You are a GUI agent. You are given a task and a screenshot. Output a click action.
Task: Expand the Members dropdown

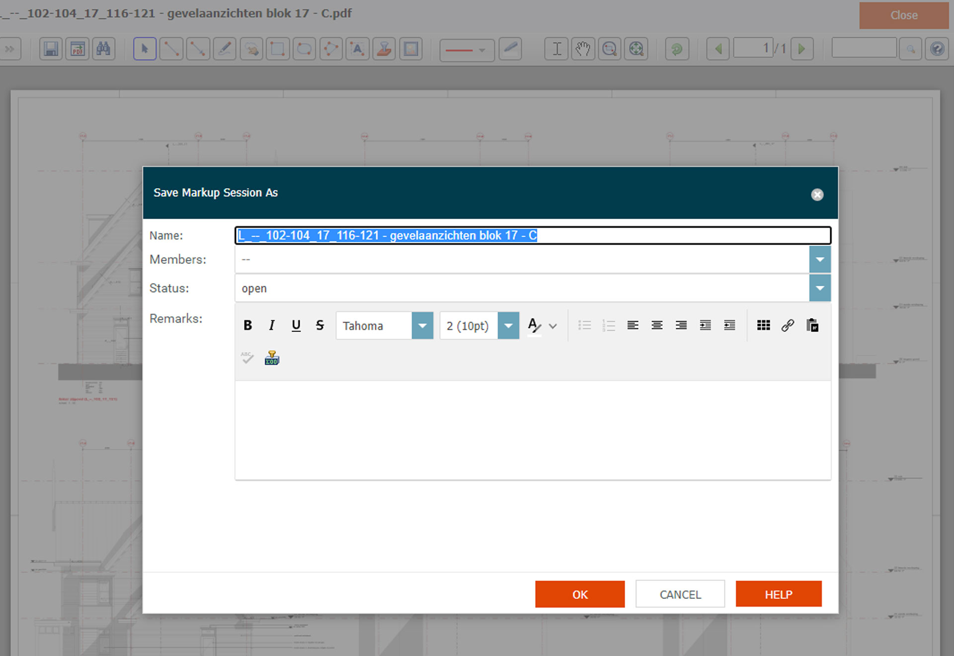pyautogui.click(x=819, y=259)
